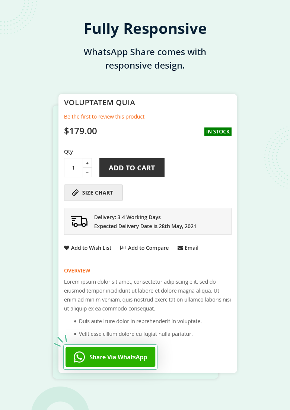Viewport: 290px width, 410px height.
Task: Open 'Be the first to review this product' link
Action: click(104, 116)
